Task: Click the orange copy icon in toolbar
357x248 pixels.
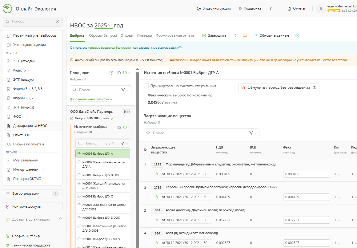Action: 245,35
